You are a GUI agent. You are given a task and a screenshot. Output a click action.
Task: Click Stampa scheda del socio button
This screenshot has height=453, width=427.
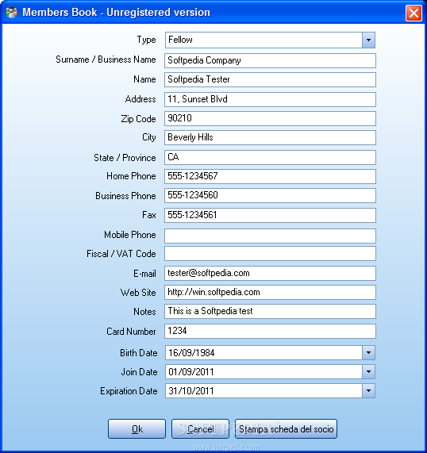pyautogui.click(x=287, y=429)
